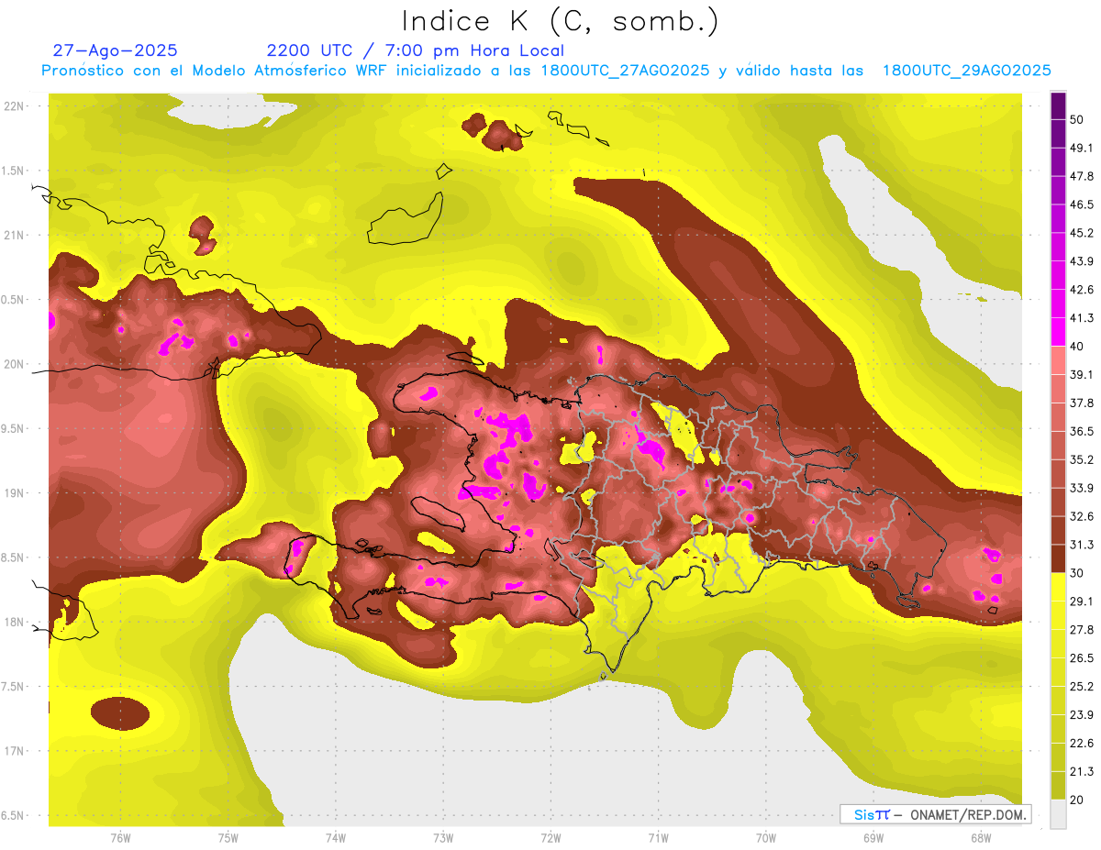Click the 22N latitude axis label

point(16,106)
